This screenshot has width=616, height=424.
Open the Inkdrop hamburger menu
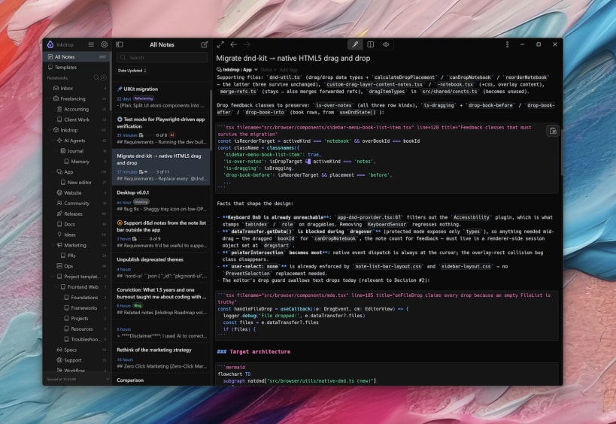[91, 45]
